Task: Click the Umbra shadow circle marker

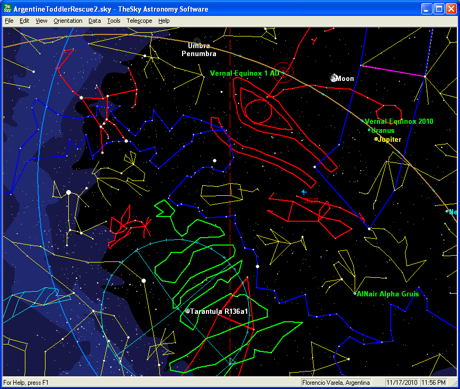Action: pos(197,41)
